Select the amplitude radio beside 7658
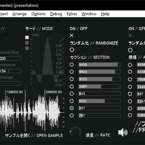 (x=130, y=79)
